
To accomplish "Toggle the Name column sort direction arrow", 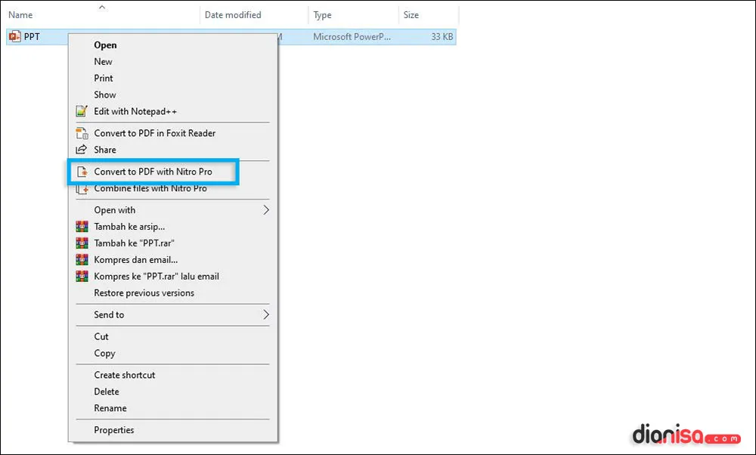I will (102, 7).
